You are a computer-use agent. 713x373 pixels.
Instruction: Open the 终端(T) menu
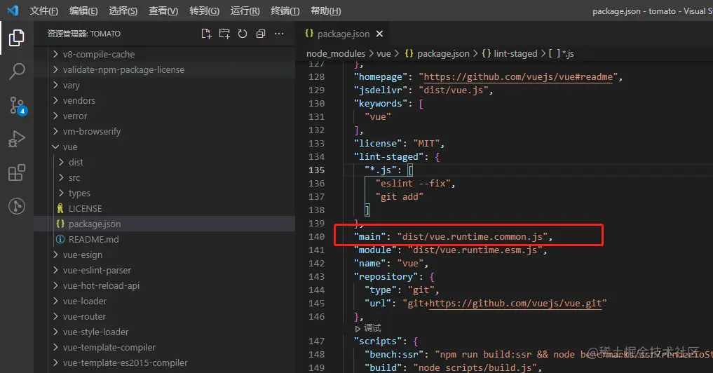(285, 11)
